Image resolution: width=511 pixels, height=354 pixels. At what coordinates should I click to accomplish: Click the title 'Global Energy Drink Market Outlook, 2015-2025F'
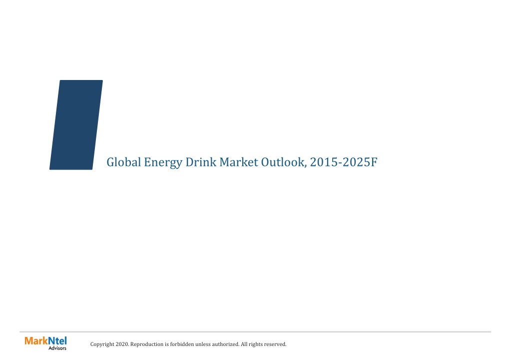pos(242,162)
